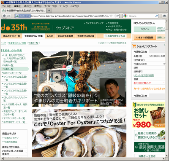
Task: Open the 福島と北関東の農家がんばろうセット banner
Action: point(150,135)
